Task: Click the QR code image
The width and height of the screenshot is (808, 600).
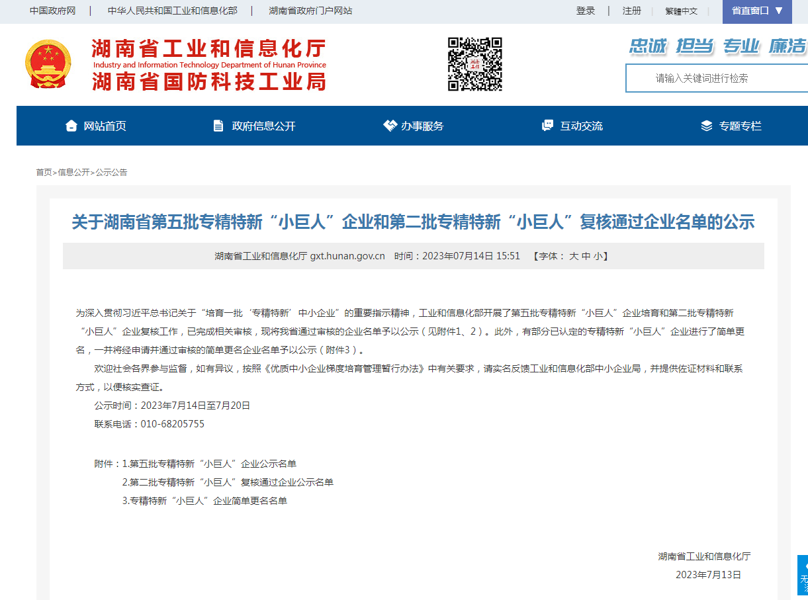Action: (x=474, y=64)
